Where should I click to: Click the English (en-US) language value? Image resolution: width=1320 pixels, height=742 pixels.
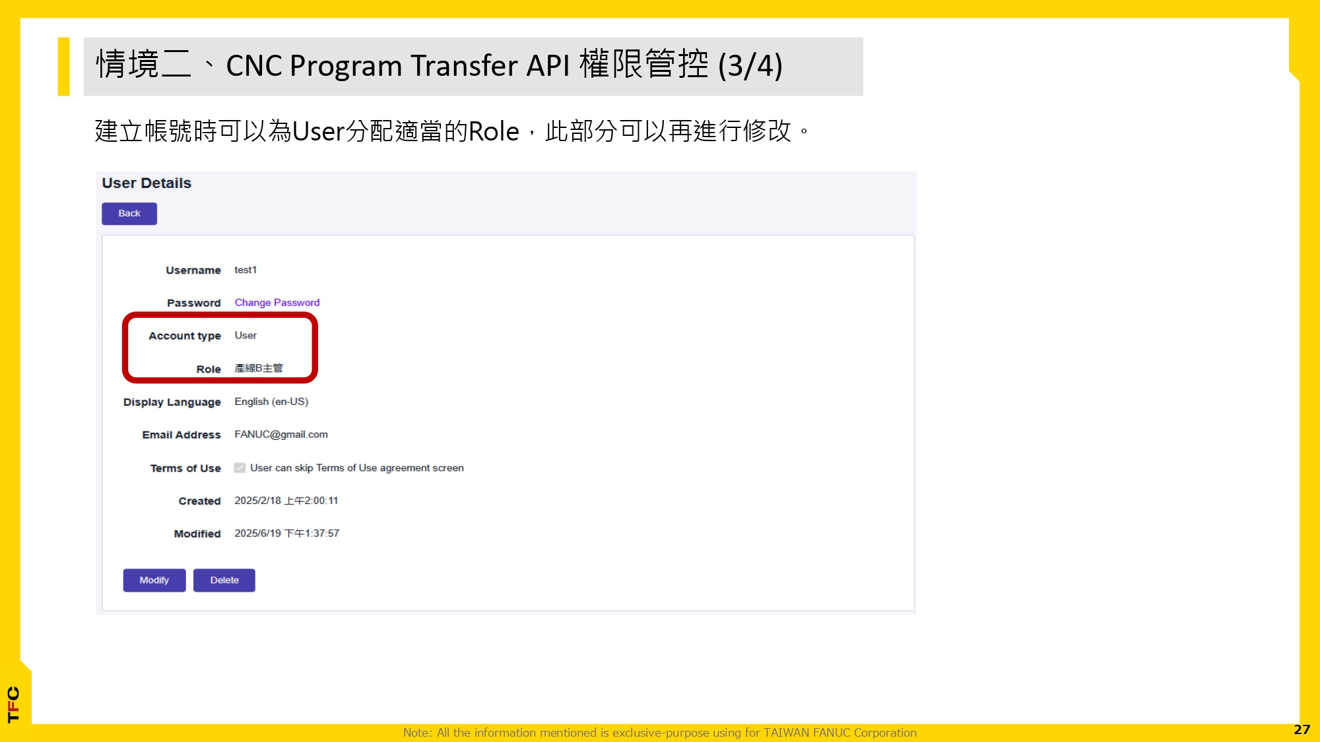pos(271,401)
